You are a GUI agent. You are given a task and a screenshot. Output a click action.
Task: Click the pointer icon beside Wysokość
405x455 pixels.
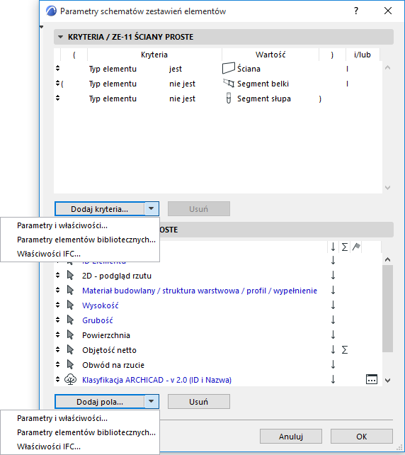70,305
